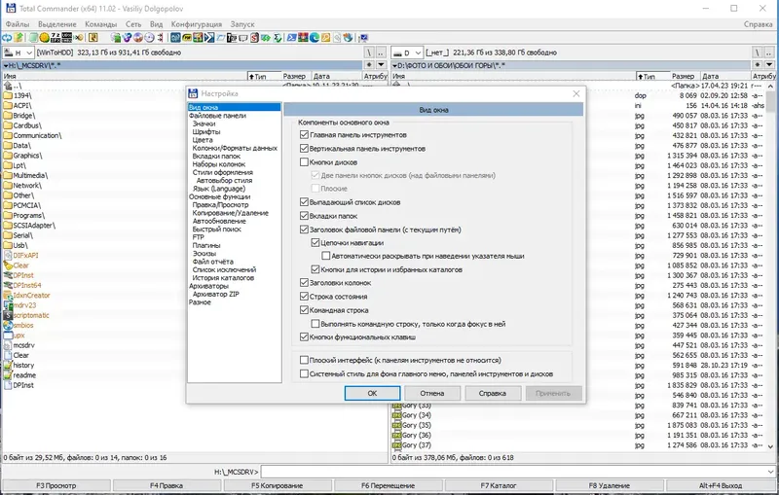Image resolution: width=779 pixels, height=495 pixels.
Task: Click the blue refresh arrows toolbar icon
Action: pyautogui.click(x=7, y=37)
